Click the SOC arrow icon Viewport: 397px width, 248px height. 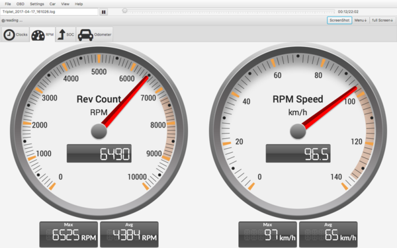coord(62,34)
